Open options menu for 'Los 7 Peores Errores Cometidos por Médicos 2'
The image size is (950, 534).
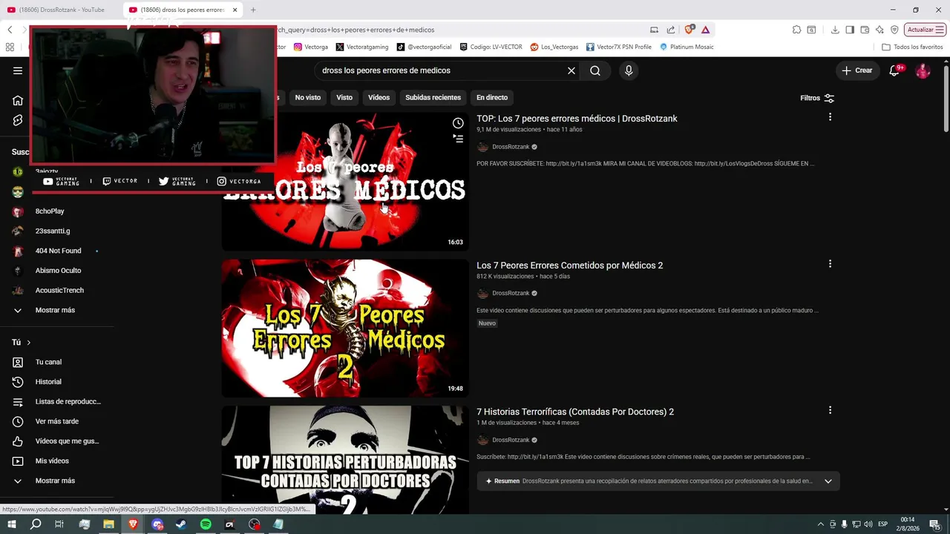coord(830,264)
